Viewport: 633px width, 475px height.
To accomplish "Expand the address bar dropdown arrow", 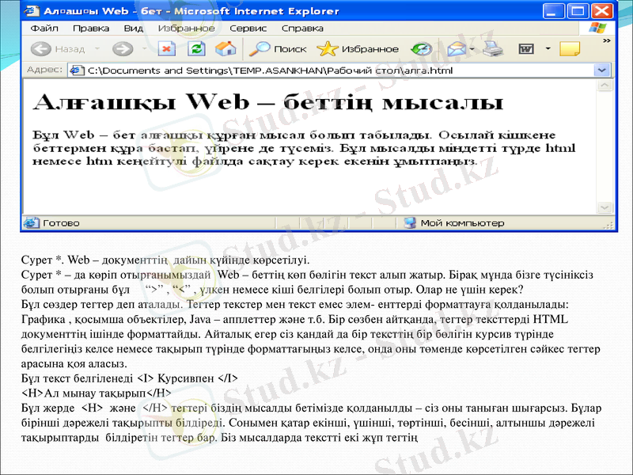I will 601,70.
